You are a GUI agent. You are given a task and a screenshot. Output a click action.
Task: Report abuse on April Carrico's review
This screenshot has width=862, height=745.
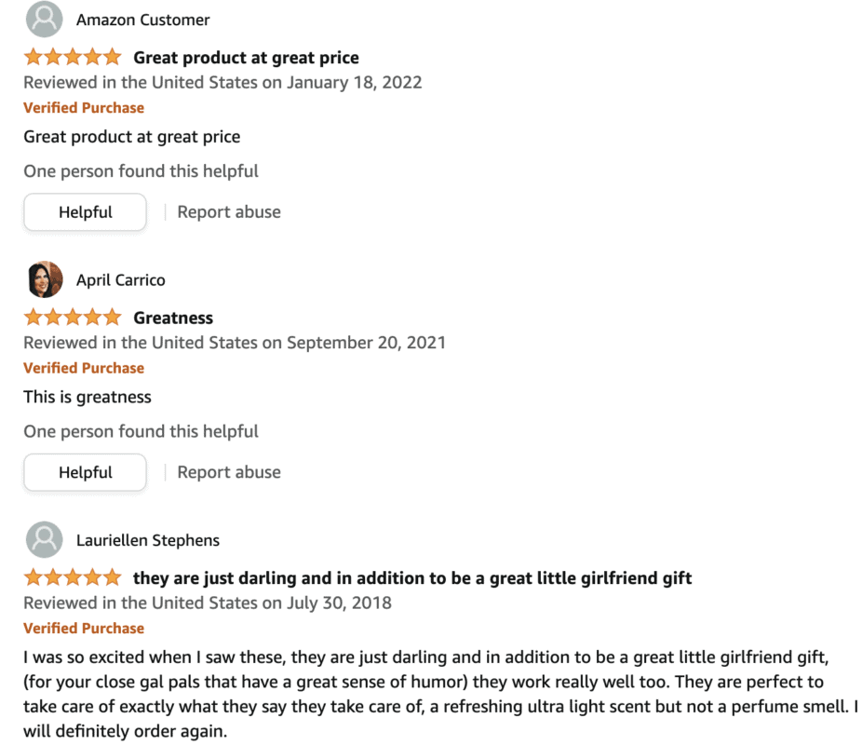click(x=229, y=472)
